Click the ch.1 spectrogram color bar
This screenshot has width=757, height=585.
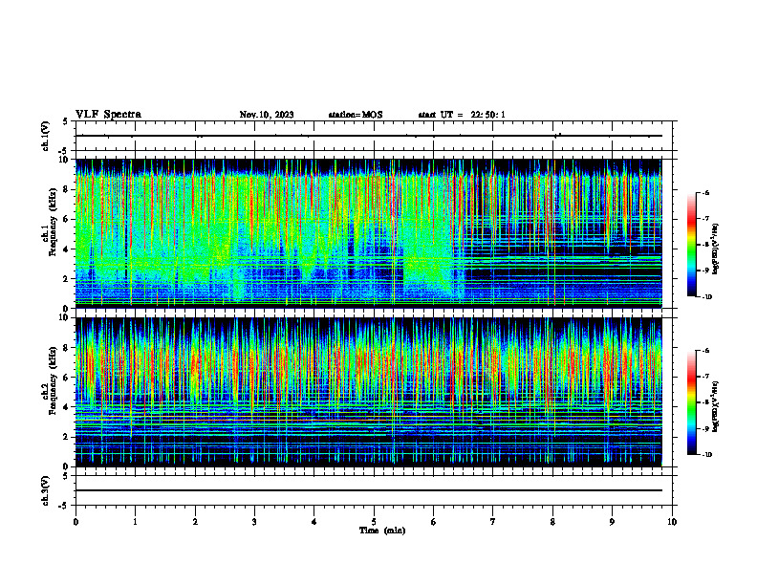click(691, 245)
